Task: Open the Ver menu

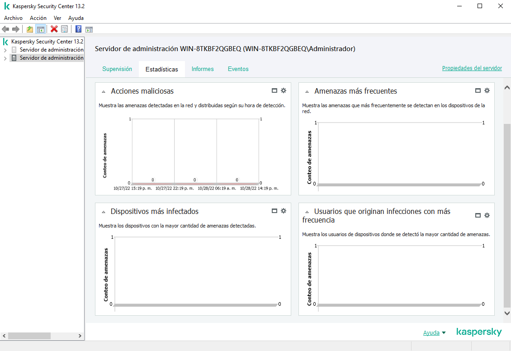Action: pyautogui.click(x=57, y=18)
